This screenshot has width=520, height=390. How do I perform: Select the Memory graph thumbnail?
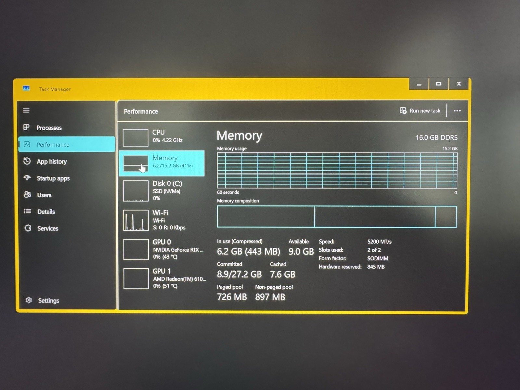[x=136, y=163]
